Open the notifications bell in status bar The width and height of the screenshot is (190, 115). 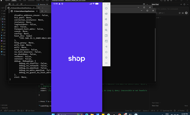[x=187, y=111]
